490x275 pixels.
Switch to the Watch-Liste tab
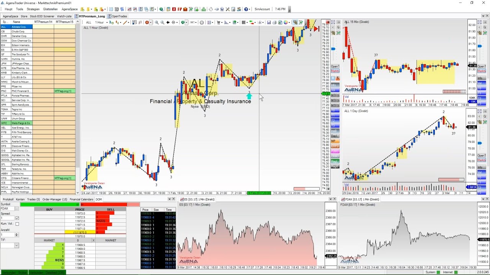click(x=64, y=16)
